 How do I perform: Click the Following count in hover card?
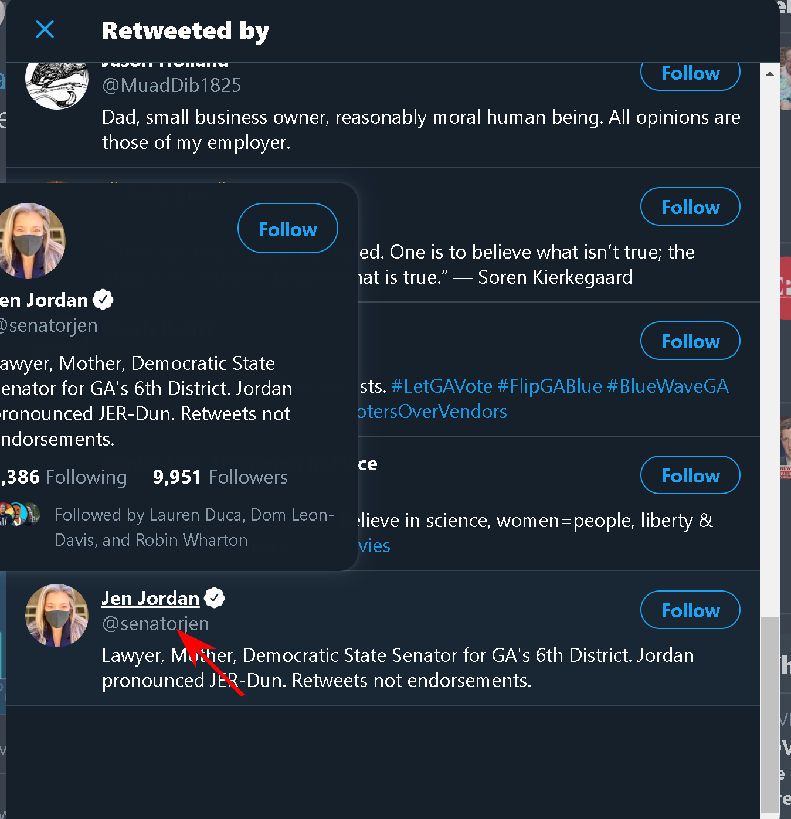(x=64, y=477)
